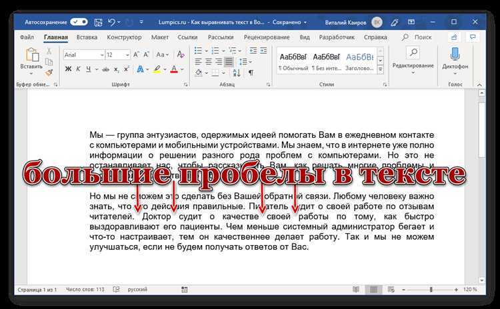Image resolution: width=500 pixels, height=309 pixels.
Task: Click the 120 % zoom level
Action: pyautogui.click(x=470, y=289)
